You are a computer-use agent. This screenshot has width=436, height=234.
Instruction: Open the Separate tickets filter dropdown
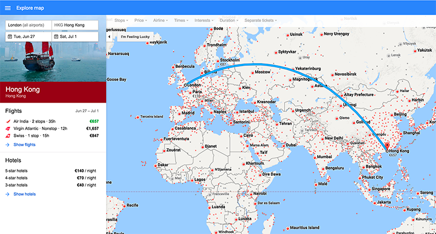[261, 20]
